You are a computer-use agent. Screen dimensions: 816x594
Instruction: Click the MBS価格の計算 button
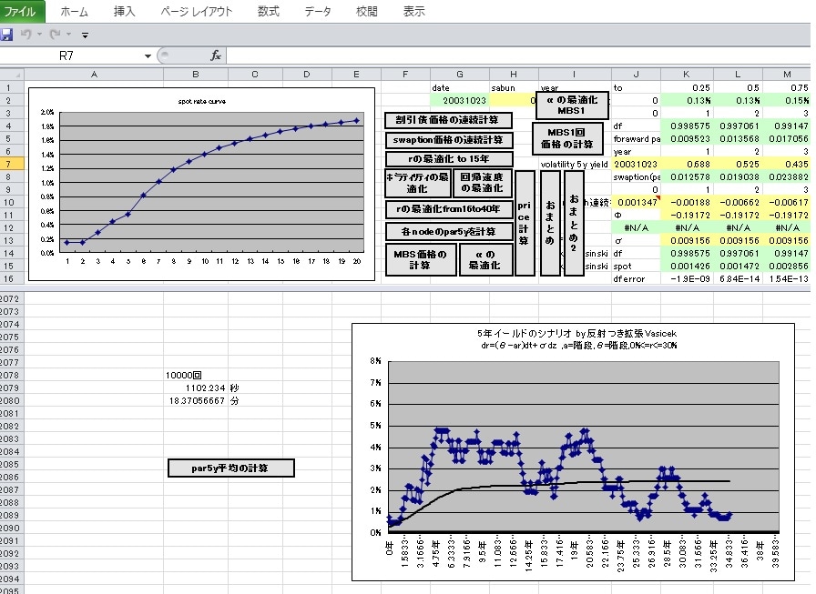click(420, 259)
